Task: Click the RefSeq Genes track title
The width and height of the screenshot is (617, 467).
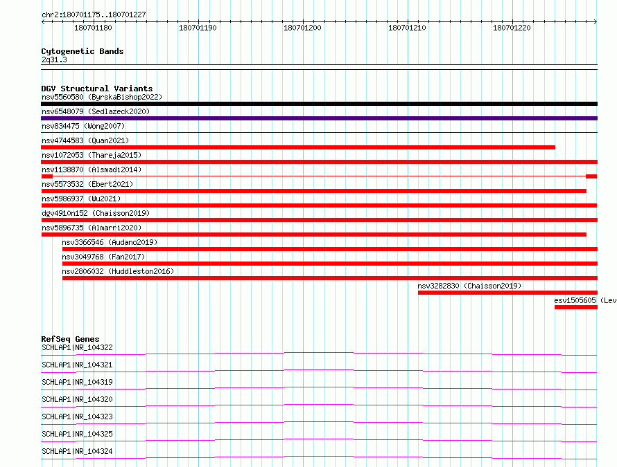Action: [70, 339]
